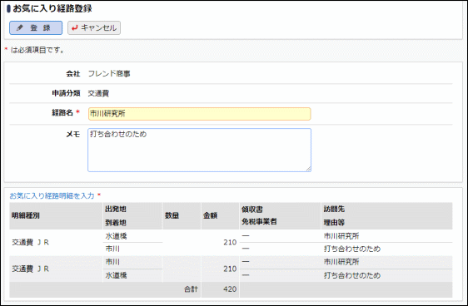The image size is (468, 306).
Task: Click the 免税事業者 column header
Action: coord(259,222)
